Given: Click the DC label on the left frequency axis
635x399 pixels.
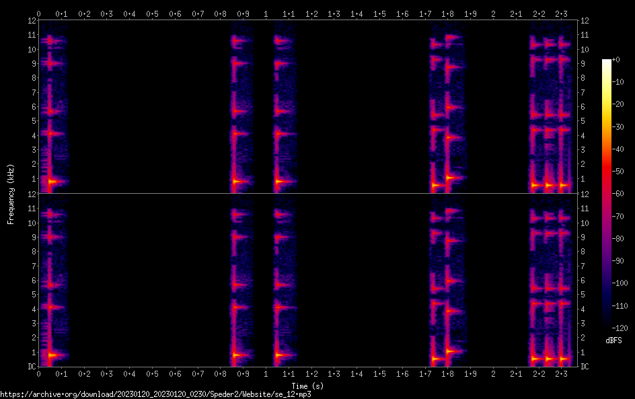Looking at the screenshot, I should pyautogui.click(x=31, y=367).
